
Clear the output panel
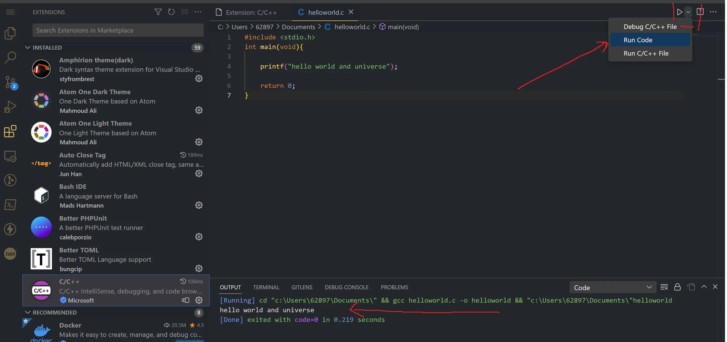coord(664,287)
